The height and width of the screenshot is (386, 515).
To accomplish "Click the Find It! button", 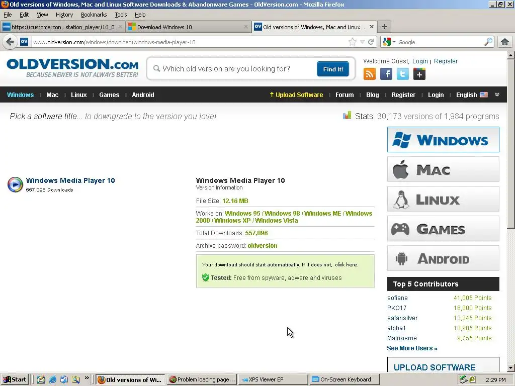I will pyautogui.click(x=333, y=69).
